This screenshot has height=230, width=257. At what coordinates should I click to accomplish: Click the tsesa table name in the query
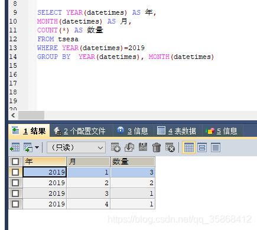68,39
